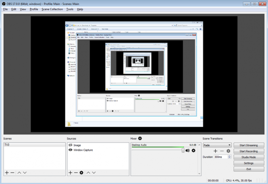The image size is (268, 184).
Task: Open Mixer panel settings gear
Action: pyautogui.click(x=140, y=139)
